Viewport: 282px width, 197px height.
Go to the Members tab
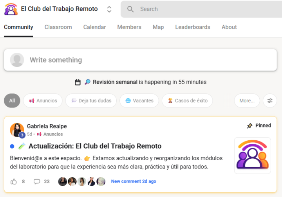(129, 27)
